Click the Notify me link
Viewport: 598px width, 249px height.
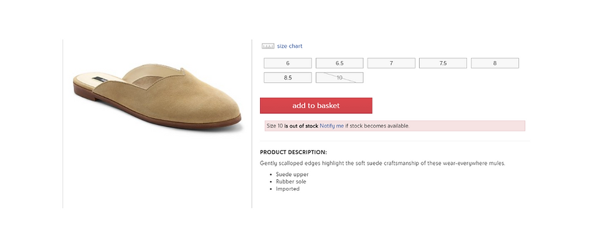click(331, 126)
